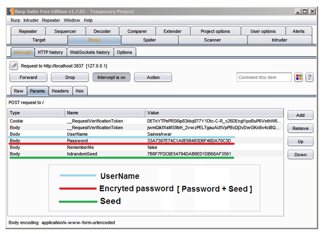Close the Burp Suite window

coord(312,12)
